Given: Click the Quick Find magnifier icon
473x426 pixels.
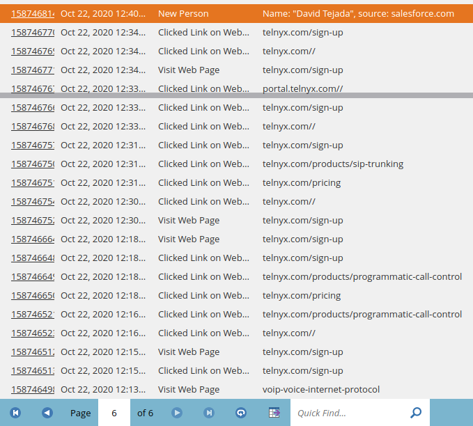Looking at the screenshot, I should point(416,413).
